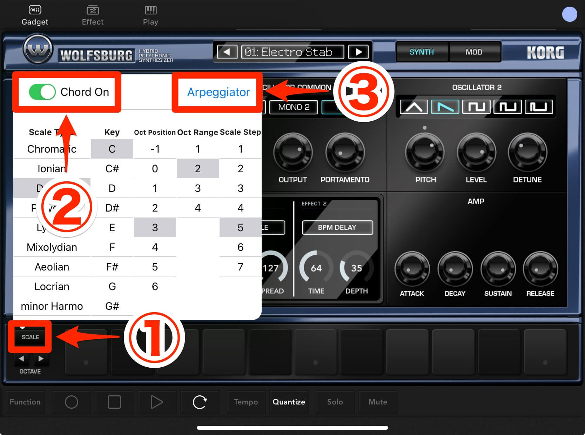Tap the blue circle indicator at top right

click(x=570, y=14)
